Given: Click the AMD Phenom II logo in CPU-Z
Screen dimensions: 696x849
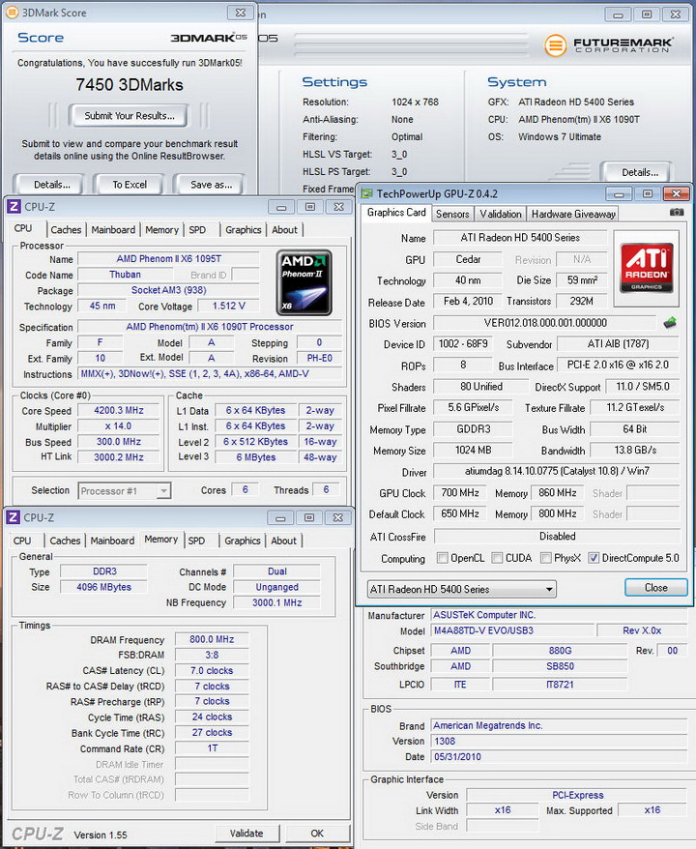Looking at the screenshot, I should pyautogui.click(x=304, y=282).
